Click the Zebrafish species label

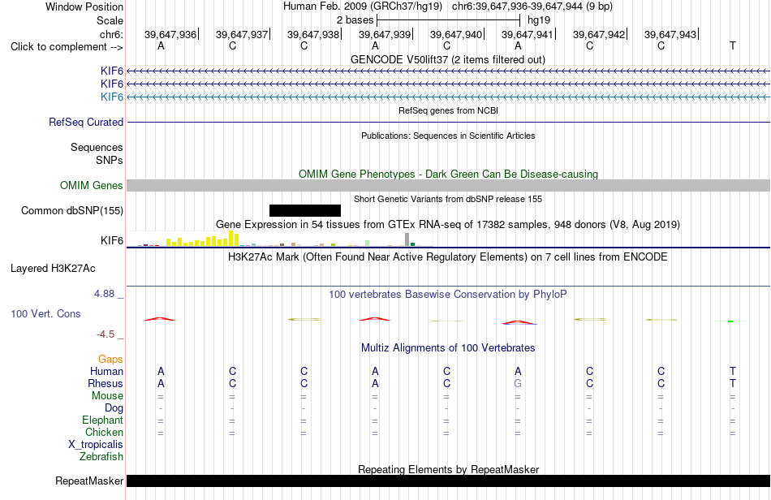pyautogui.click(x=101, y=457)
